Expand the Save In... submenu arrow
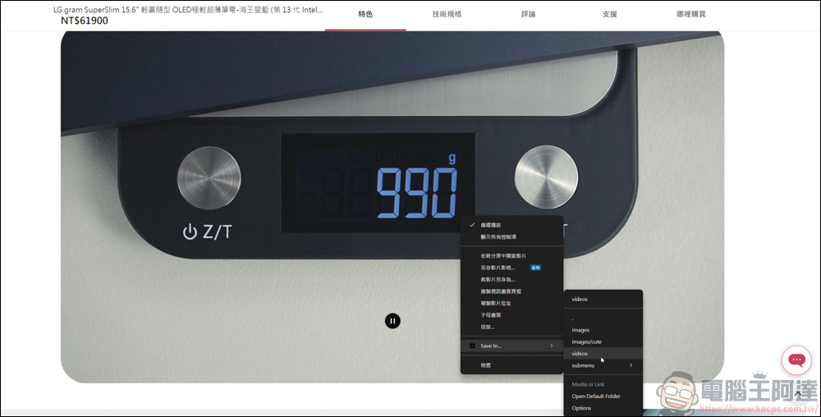 552,346
